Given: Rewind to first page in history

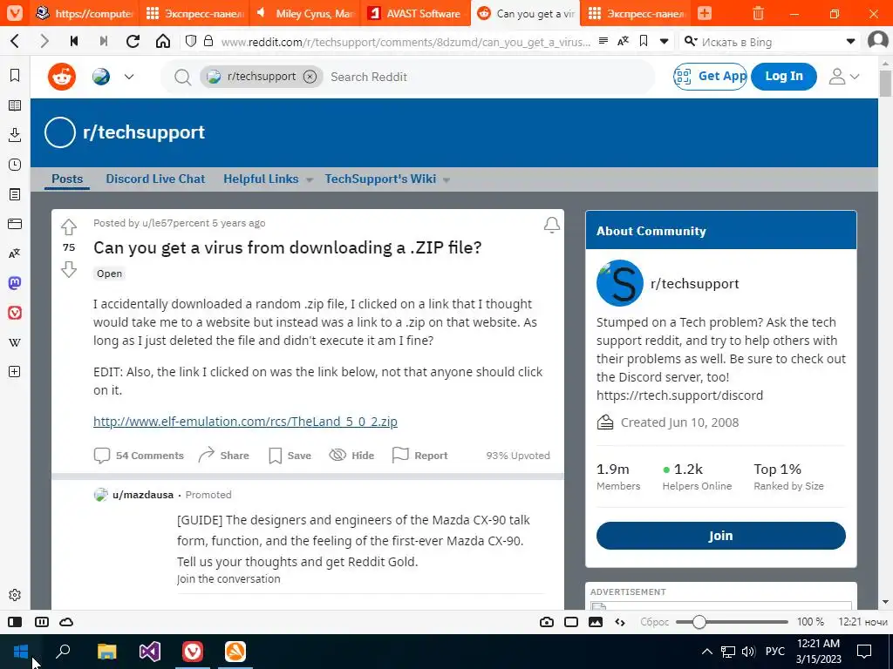Looking at the screenshot, I should (74, 41).
